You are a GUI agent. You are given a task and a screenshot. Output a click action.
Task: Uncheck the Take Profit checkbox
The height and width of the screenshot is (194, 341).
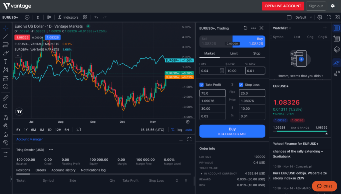point(201,85)
